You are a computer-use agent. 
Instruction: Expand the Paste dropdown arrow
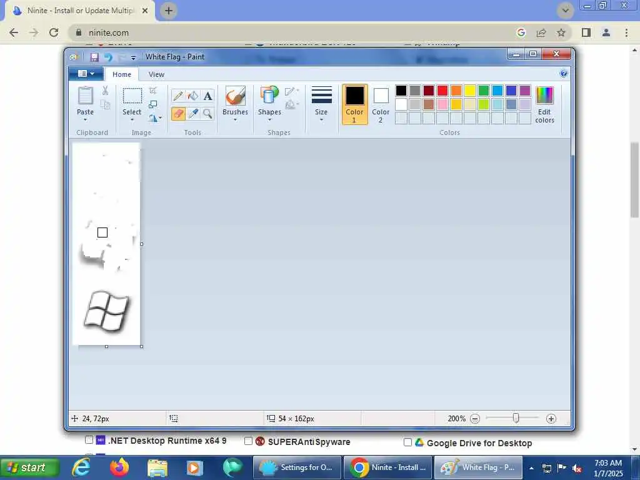click(x=85, y=120)
